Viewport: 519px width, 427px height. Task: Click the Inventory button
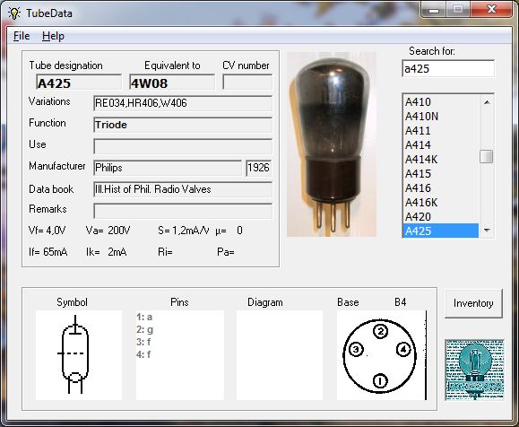tap(473, 303)
